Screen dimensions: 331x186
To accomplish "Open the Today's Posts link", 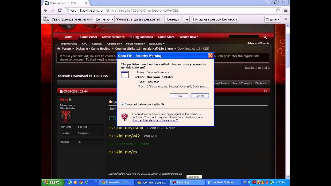I will [69, 44].
